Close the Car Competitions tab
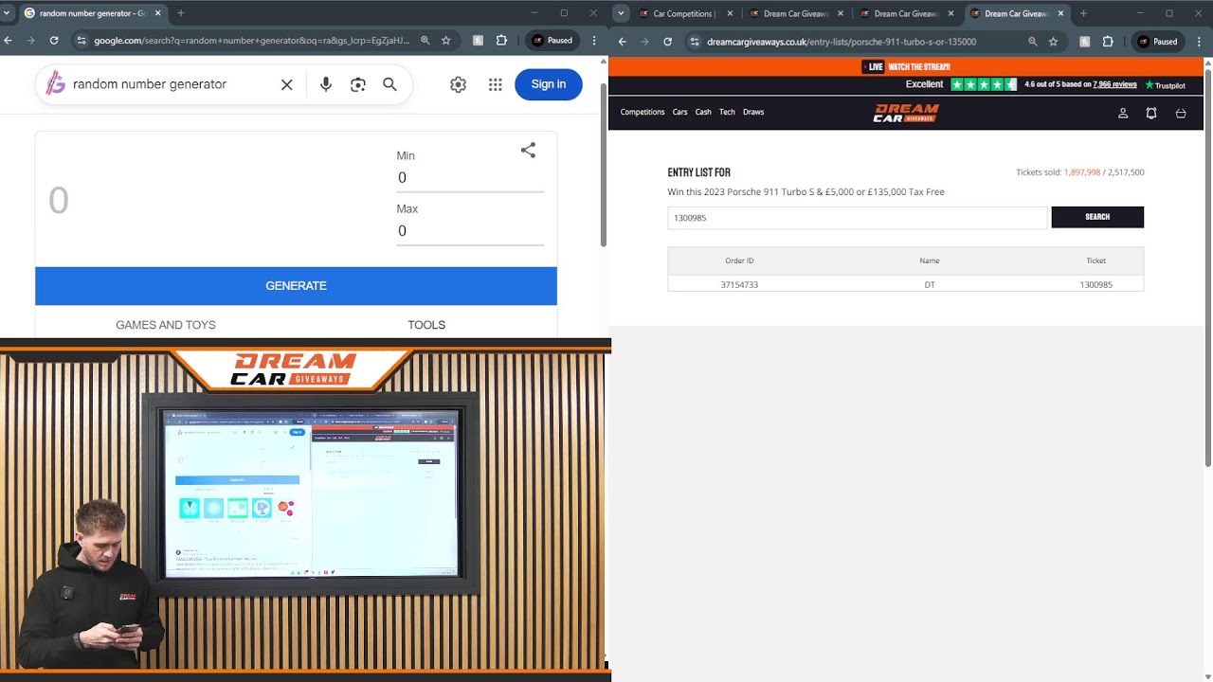The image size is (1213, 682). pos(730,13)
